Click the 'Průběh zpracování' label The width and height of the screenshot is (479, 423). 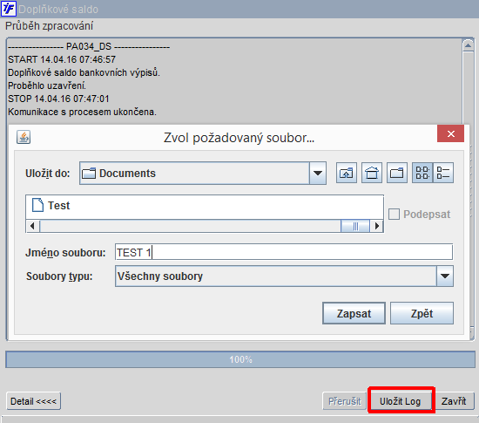(x=49, y=26)
